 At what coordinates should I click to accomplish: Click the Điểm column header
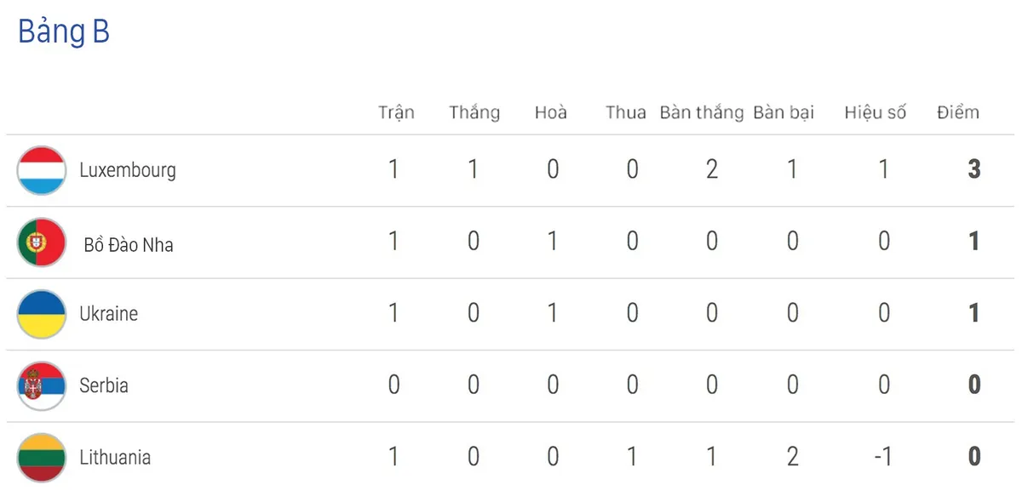[x=958, y=112]
